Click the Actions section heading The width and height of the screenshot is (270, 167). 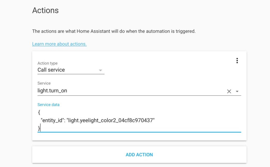45,10
